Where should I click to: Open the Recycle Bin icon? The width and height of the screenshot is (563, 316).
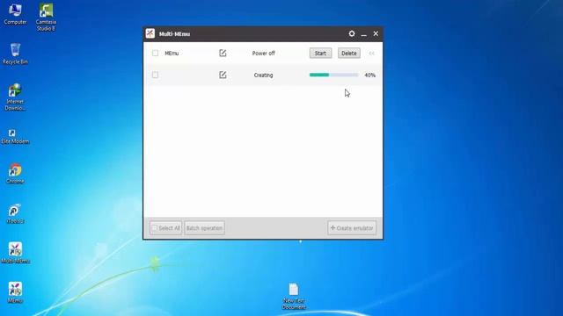coord(15,54)
